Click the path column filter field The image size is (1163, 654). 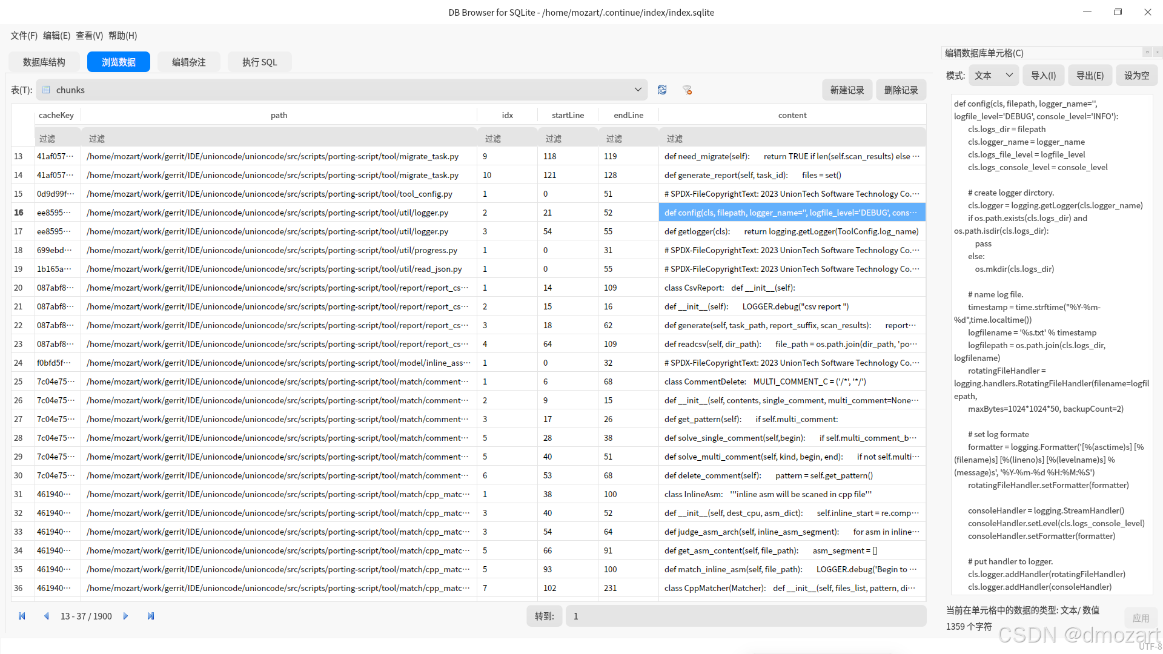(x=279, y=139)
